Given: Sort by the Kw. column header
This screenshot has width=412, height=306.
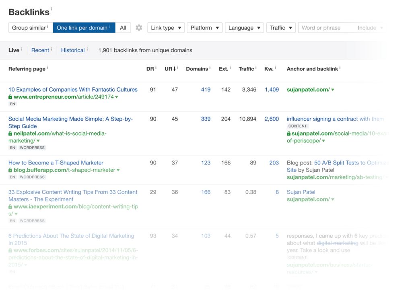Looking at the screenshot, I should click(269, 69).
